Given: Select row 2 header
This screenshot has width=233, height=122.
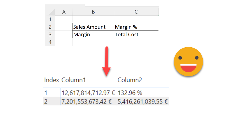Looking at the screenshot, I should [50, 27].
